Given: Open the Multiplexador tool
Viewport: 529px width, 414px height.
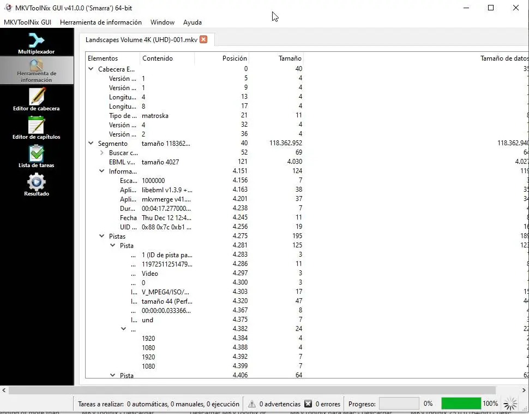Looking at the screenshot, I should [x=37, y=43].
